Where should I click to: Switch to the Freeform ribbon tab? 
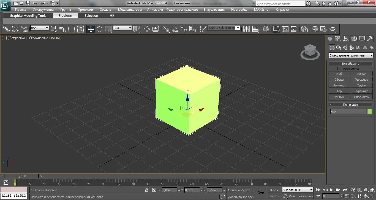[65, 16]
